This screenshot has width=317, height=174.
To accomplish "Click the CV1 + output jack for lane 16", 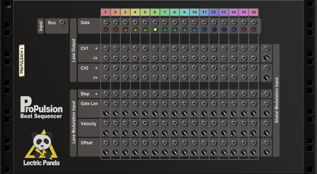I will pyautogui.click(x=254, y=49).
